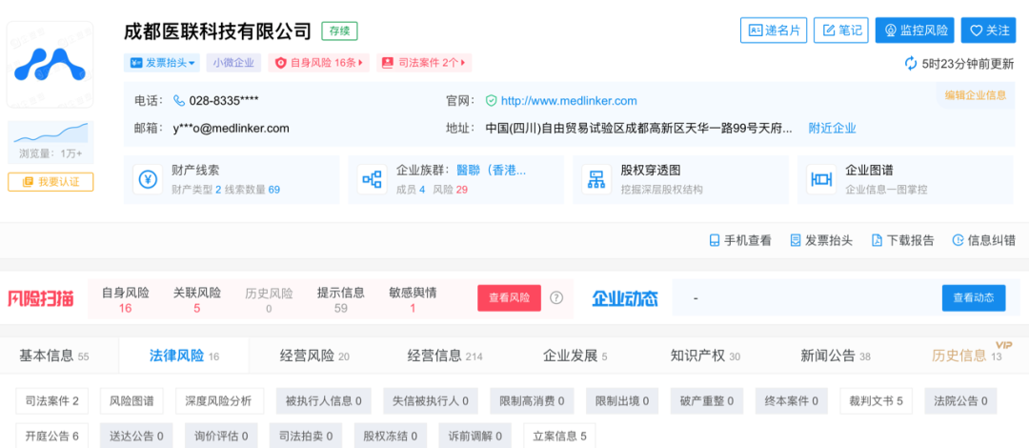Click 股权冻结 0 chip

[x=391, y=436]
